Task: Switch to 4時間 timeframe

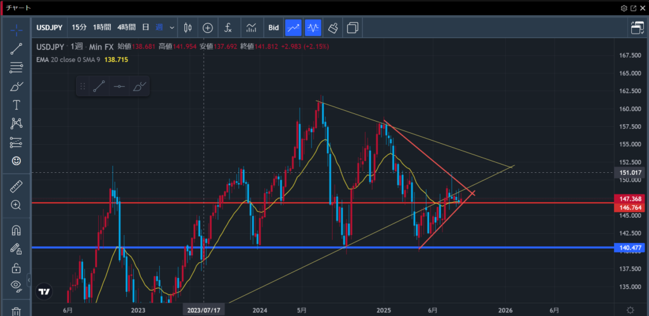Action: [x=126, y=28]
